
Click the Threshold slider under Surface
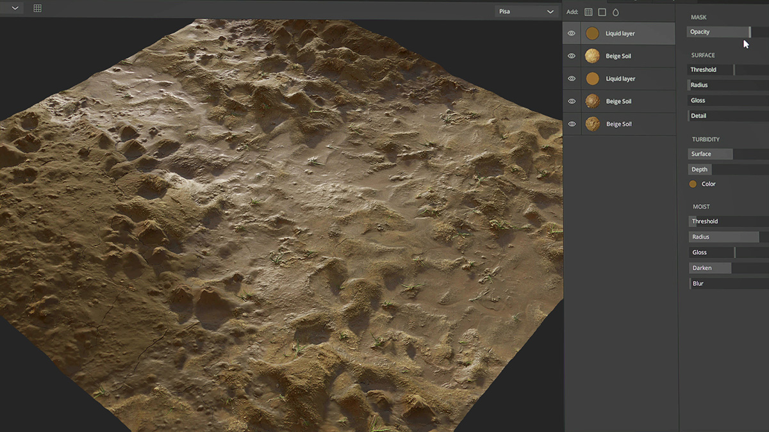click(713, 69)
